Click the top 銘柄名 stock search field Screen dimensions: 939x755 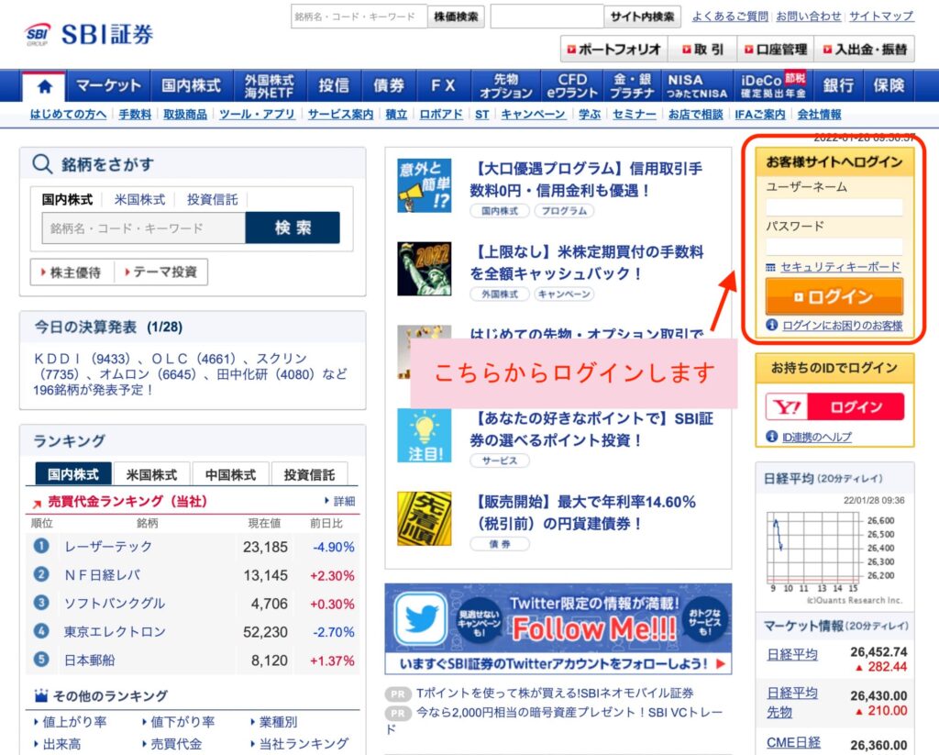(x=359, y=17)
